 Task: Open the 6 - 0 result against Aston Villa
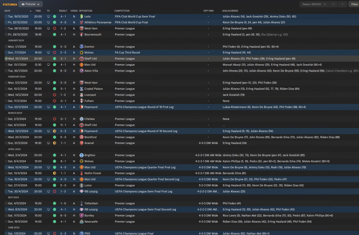point(63,71)
